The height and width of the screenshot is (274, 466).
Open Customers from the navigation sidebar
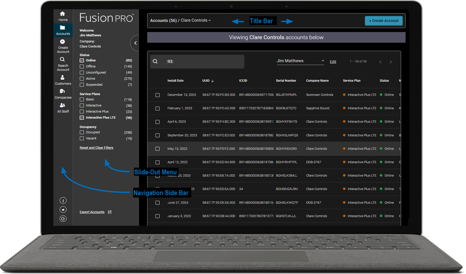tap(63, 80)
